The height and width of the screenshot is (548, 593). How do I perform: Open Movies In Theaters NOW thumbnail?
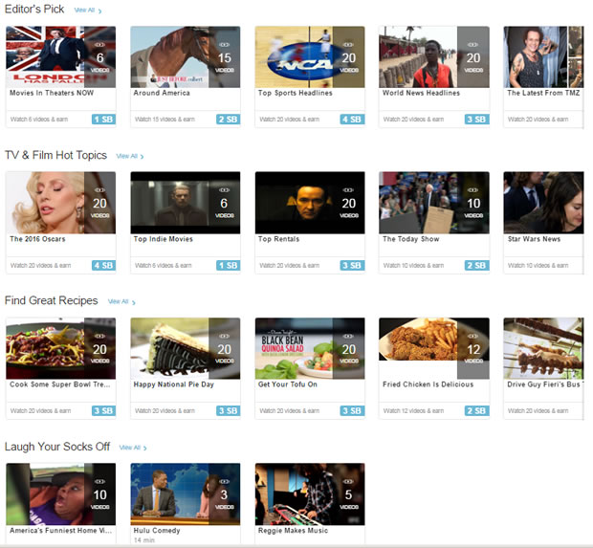61,56
